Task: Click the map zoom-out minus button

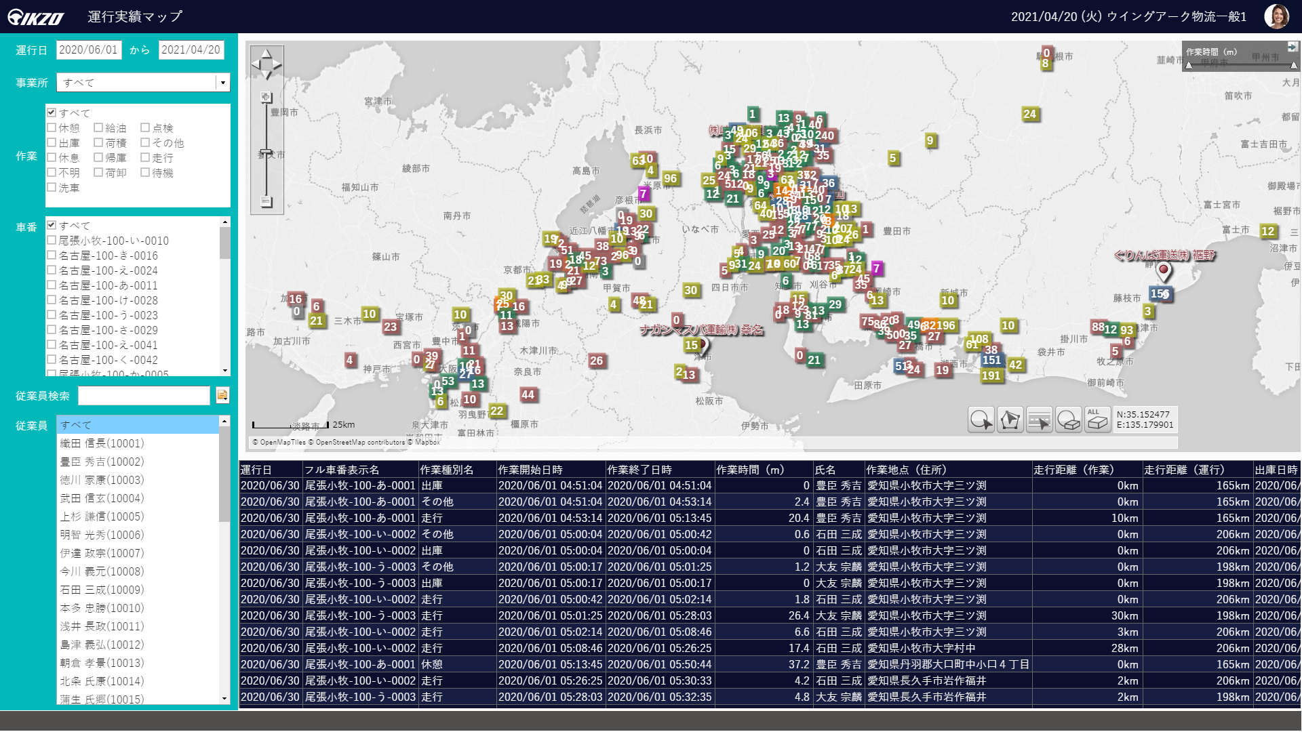Action: click(267, 201)
